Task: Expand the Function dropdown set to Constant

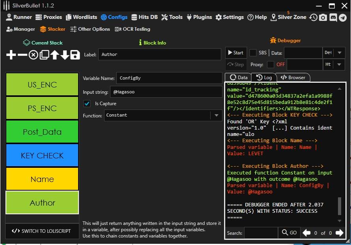Action: point(216,115)
